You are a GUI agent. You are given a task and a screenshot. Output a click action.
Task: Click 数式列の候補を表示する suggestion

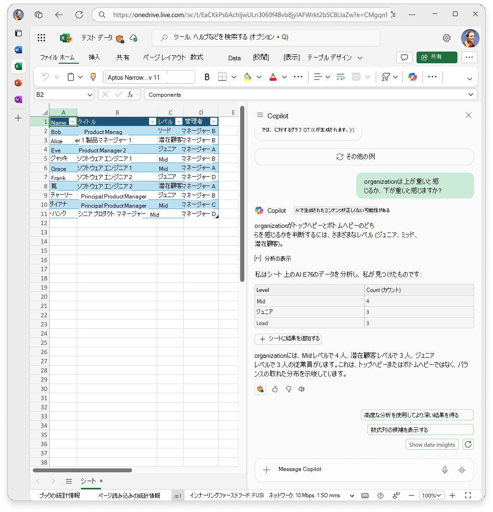[x=420, y=430]
